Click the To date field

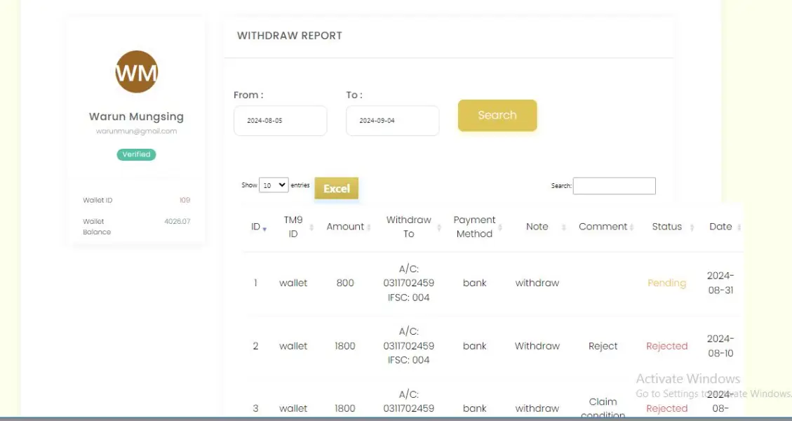[392, 121]
